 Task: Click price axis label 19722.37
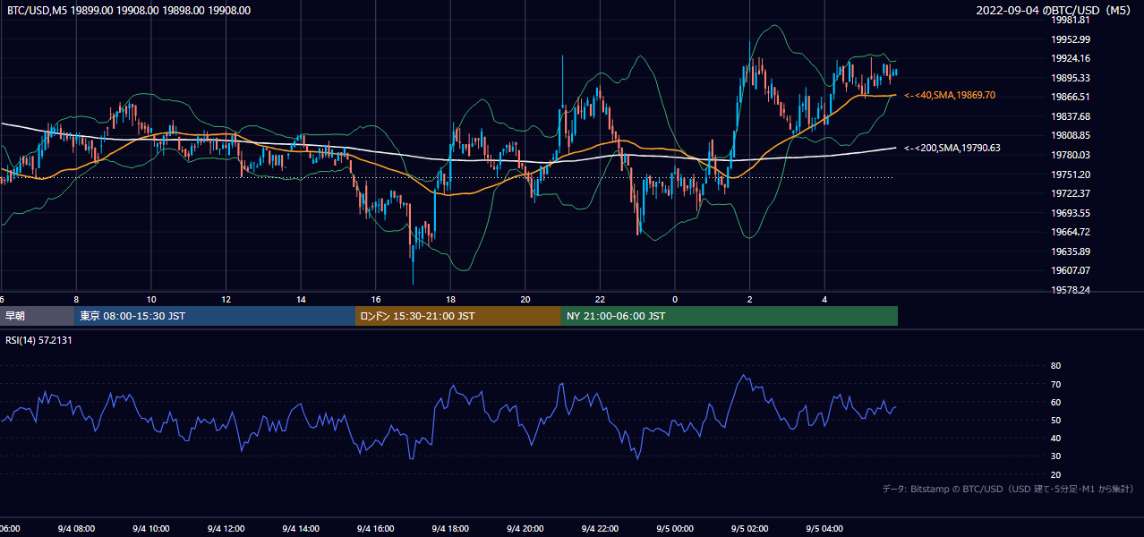point(1071,193)
